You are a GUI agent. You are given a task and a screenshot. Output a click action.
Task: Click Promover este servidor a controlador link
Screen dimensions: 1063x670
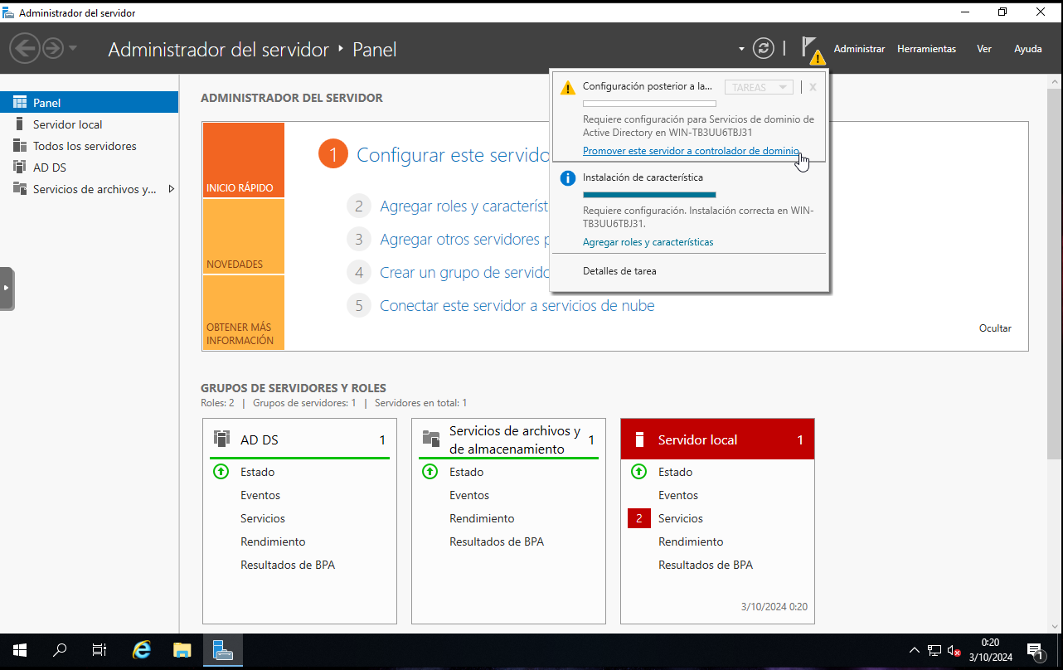[692, 151]
